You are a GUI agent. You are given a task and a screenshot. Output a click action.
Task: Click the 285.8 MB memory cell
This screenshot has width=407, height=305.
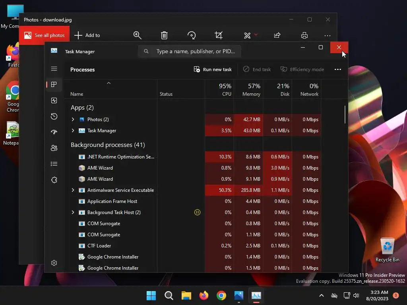(x=248, y=190)
